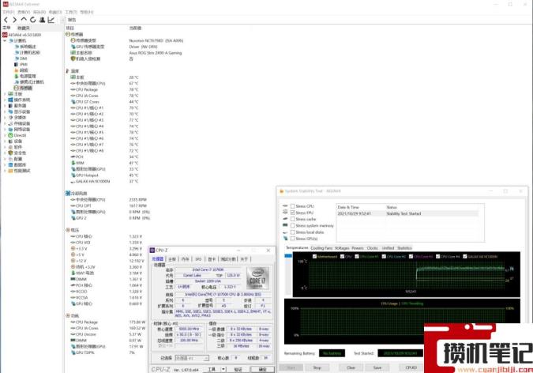This screenshot has width=533, height=373.
Task: Open the View menu in AIDA64
Action: point(24,12)
